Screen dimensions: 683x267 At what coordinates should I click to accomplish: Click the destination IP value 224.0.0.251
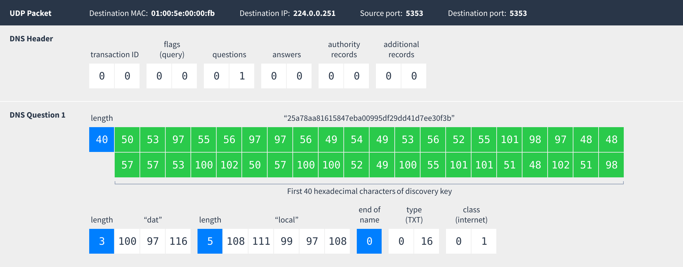(314, 13)
